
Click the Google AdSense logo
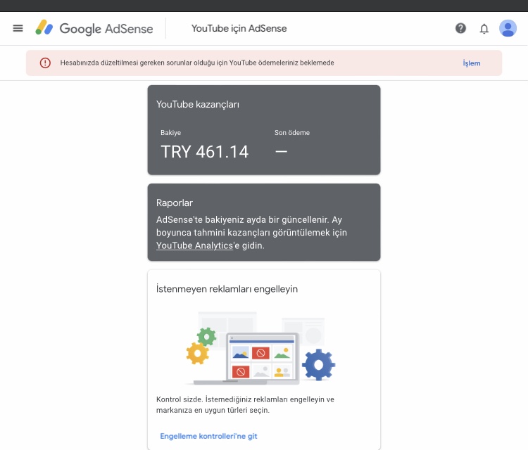click(x=94, y=28)
